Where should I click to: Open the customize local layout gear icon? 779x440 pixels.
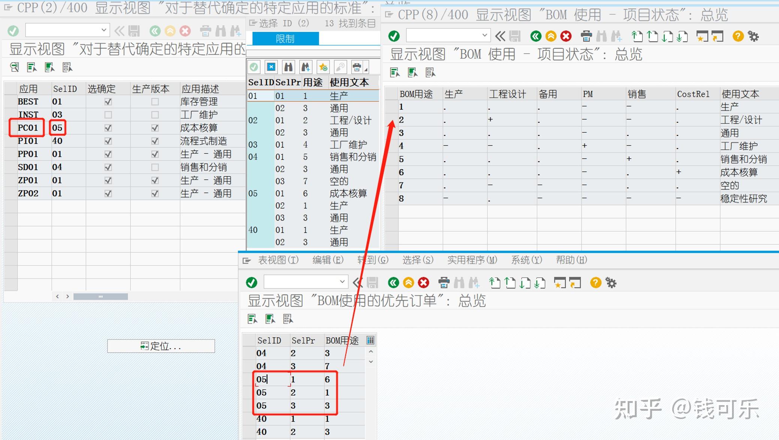tap(754, 36)
